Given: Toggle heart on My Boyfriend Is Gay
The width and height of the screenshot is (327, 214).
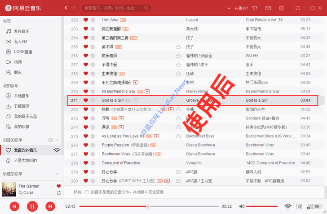Looking at the screenshot, I should point(86,92).
